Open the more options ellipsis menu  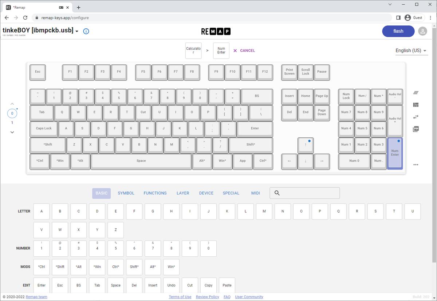click(416, 165)
